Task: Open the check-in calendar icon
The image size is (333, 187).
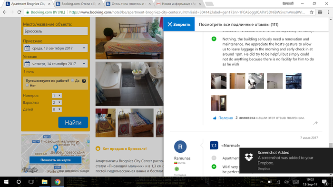Action: tap(27, 48)
